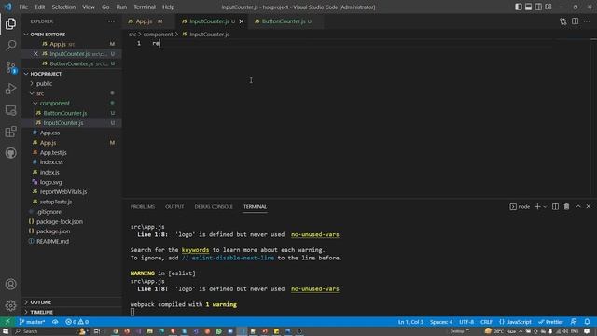Close the terminal panel
Image resolution: width=597 pixels, height=336 pixels.
click(589, 206)
